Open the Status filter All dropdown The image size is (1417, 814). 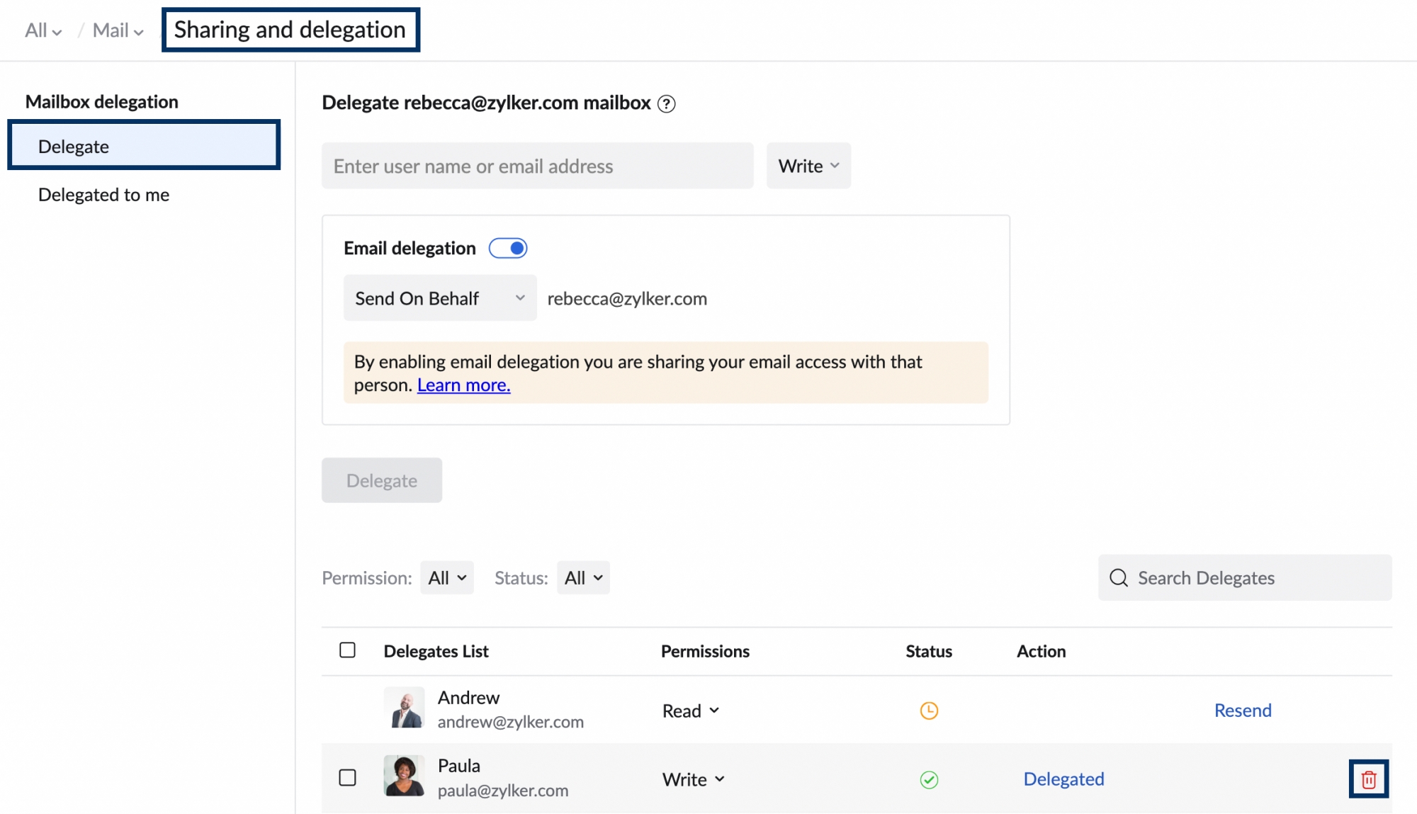(583, 578)
